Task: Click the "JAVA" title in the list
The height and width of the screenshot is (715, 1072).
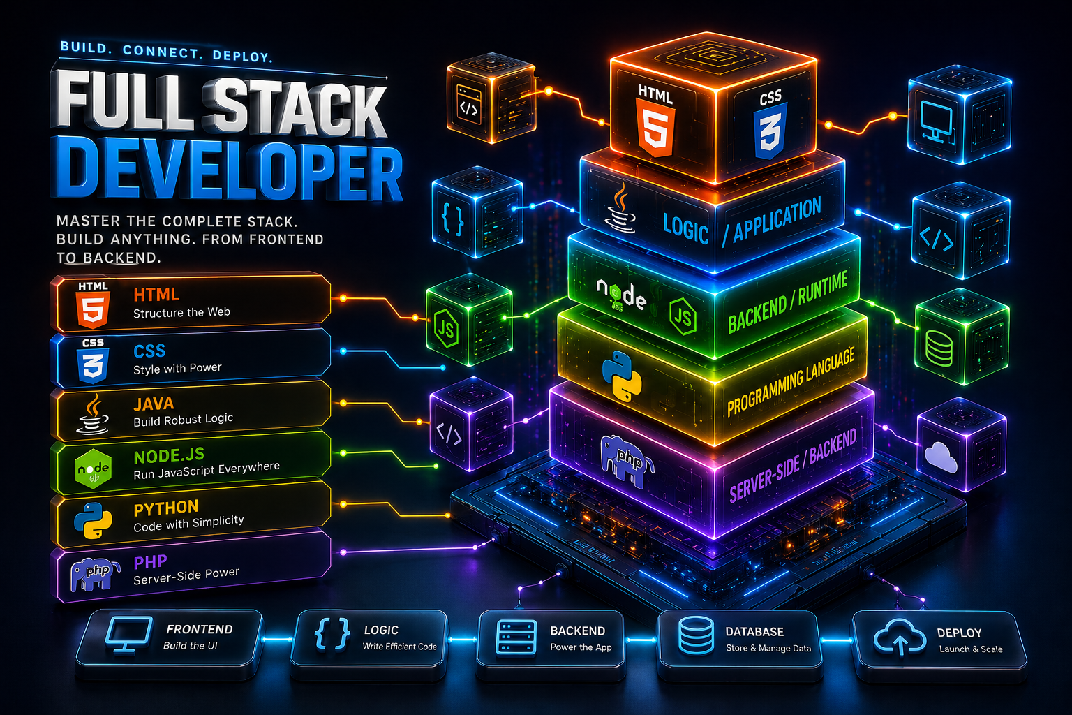Action: point(154,404)
